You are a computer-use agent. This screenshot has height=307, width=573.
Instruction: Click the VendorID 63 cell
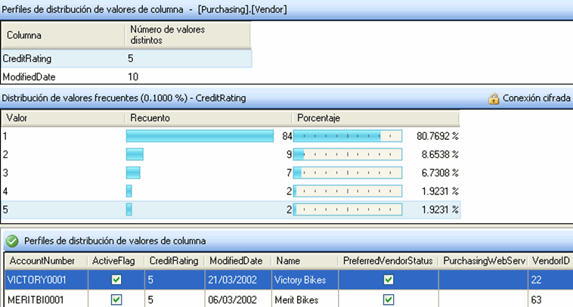550,299
